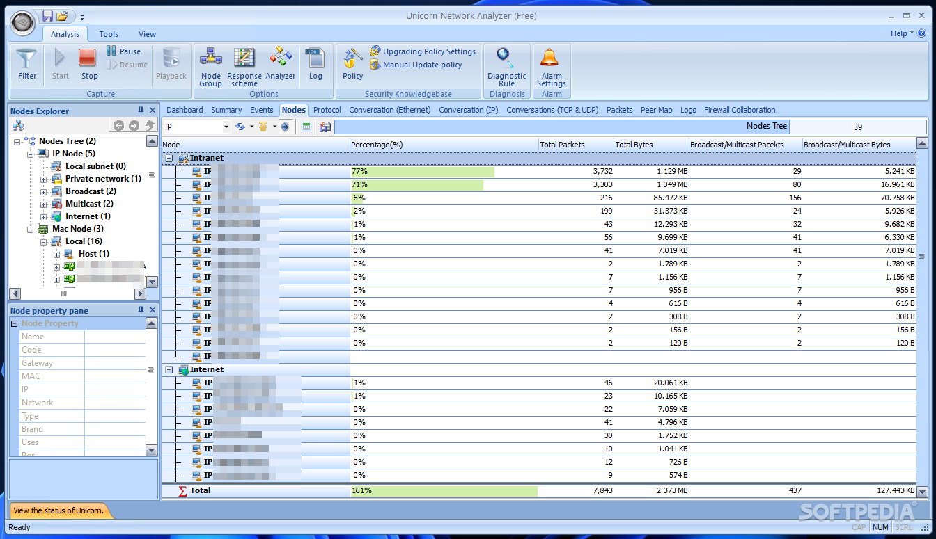936x539 pixels.
Task: Click the grid columns icon in Nodes toolbar
Action: (306, 127)
